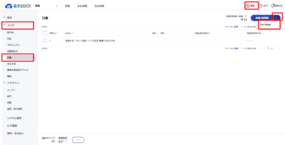Click the 請求QUICK logo

coord(18,6)
